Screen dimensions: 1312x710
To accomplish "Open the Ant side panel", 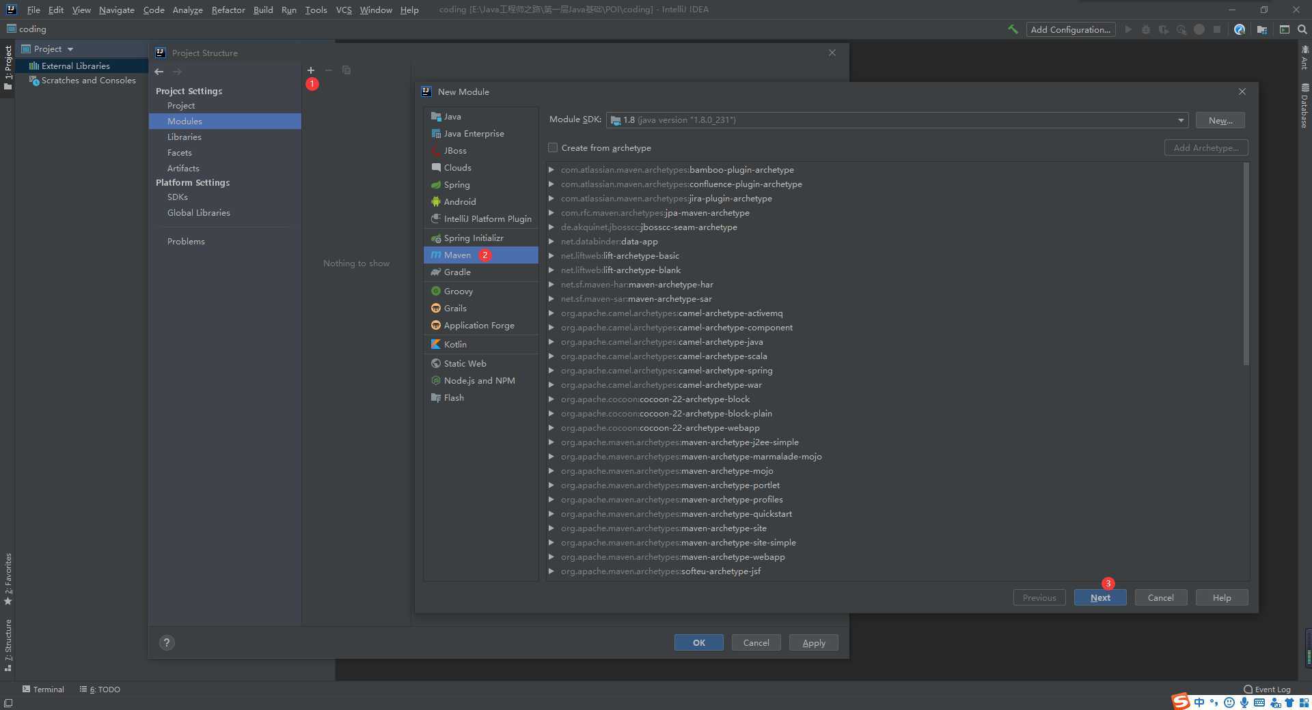I will (1304, 58).
